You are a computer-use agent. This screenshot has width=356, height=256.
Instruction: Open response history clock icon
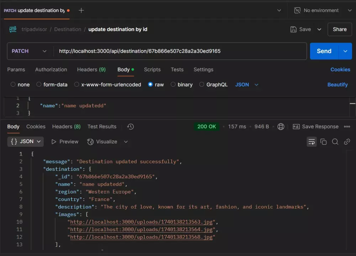pyautogui.click(x=130, y=127)
